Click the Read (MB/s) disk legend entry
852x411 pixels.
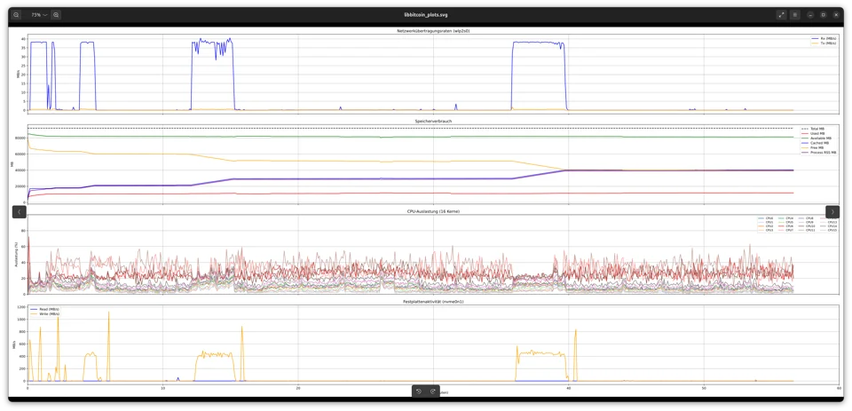pos(45,309)
